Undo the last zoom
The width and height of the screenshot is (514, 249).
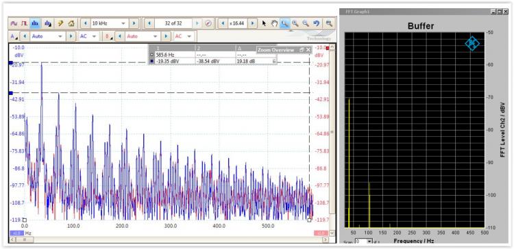pos(317,23)
